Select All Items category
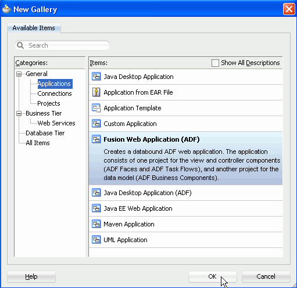Viewport: 297px width, 288px height. [x=38, y=143]
